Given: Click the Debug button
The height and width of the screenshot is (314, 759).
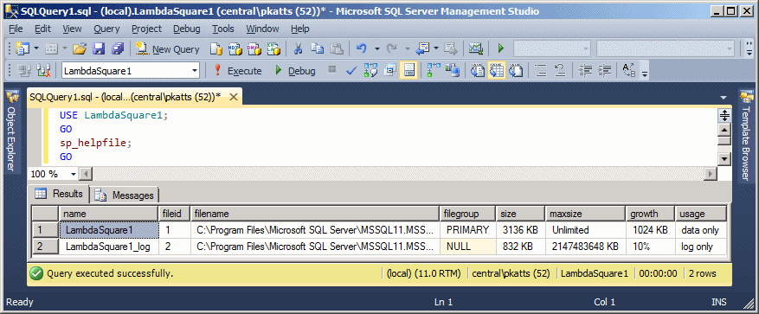Looking at the screenshot, I should 295,71.
